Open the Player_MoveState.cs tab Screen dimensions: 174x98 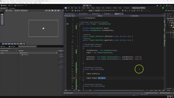[70, 14]
